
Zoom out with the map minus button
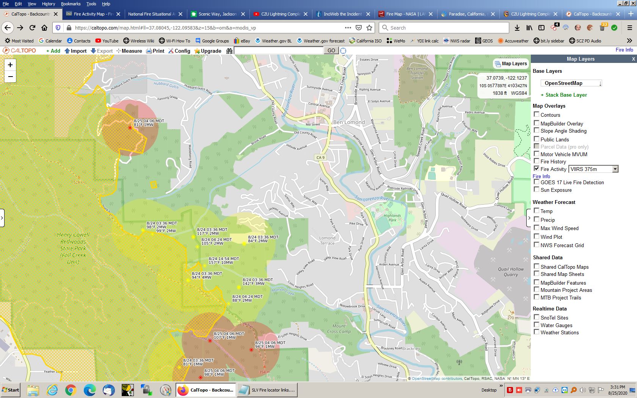(10, 77)
